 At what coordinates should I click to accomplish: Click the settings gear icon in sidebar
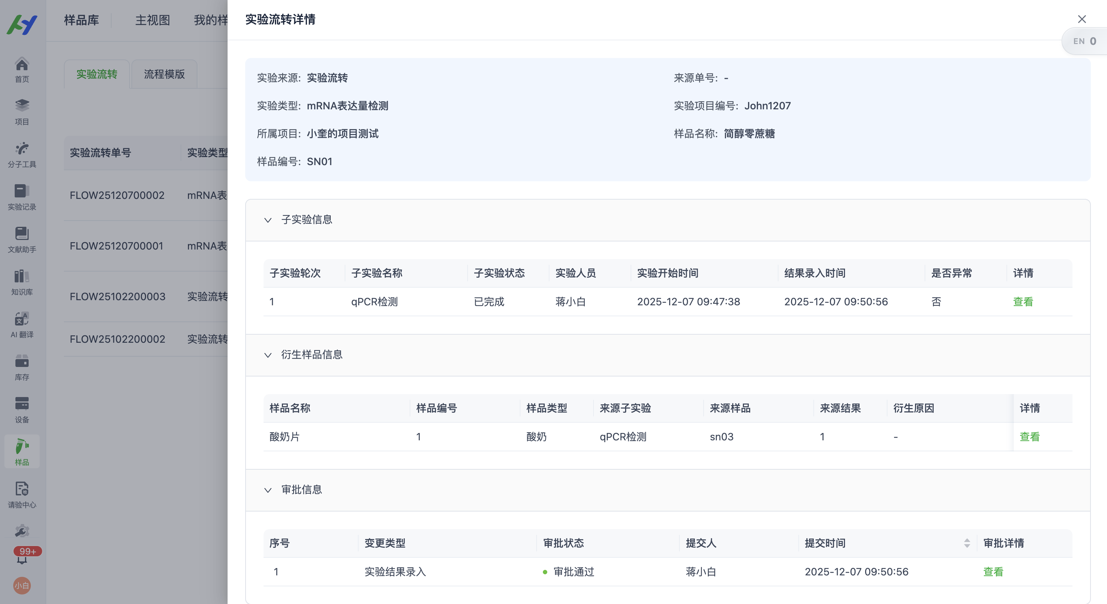point(22,531)
